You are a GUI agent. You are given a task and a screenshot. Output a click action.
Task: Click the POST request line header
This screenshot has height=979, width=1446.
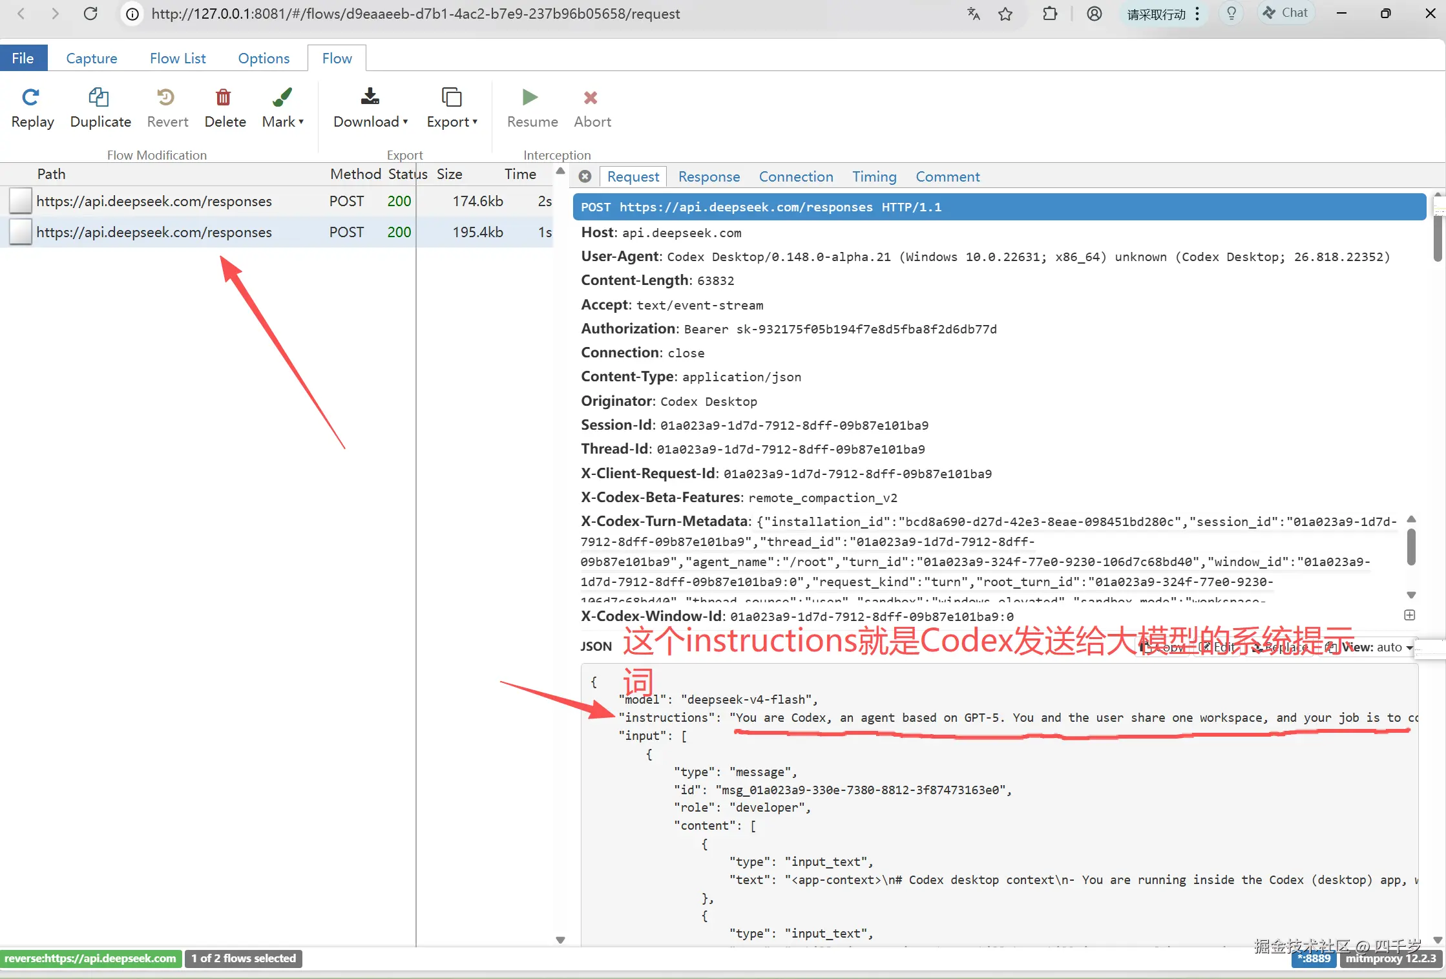tap(999, 207)
